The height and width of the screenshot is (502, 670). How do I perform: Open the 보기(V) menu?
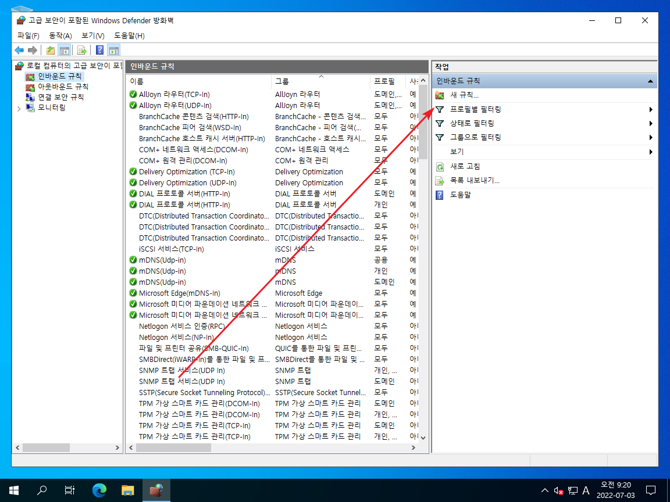click(92, 36)
